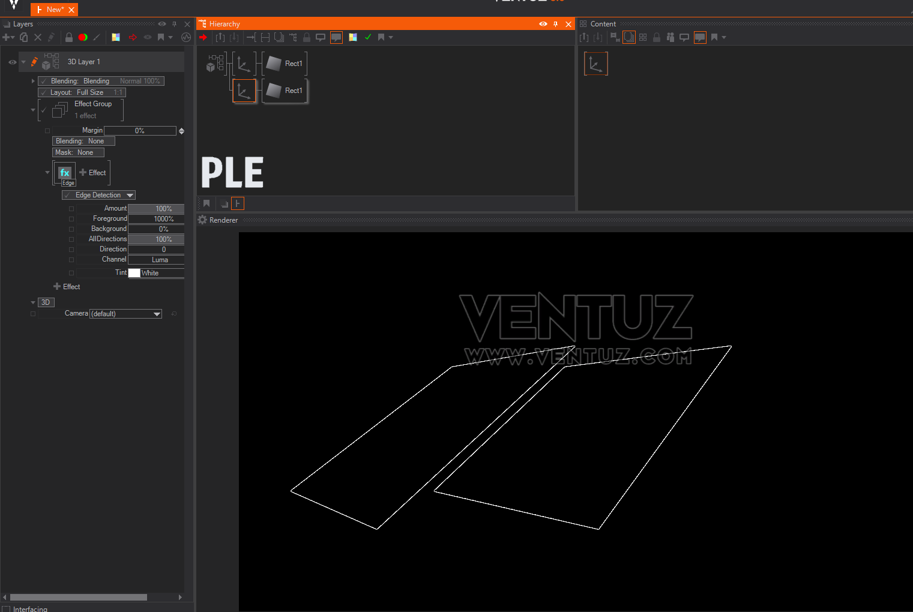Hide 3D Layer 1 using its eye icon

12,62
